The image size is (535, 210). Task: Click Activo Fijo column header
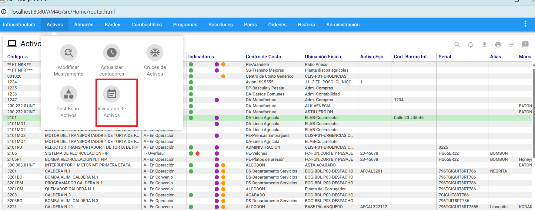[372, 57]
